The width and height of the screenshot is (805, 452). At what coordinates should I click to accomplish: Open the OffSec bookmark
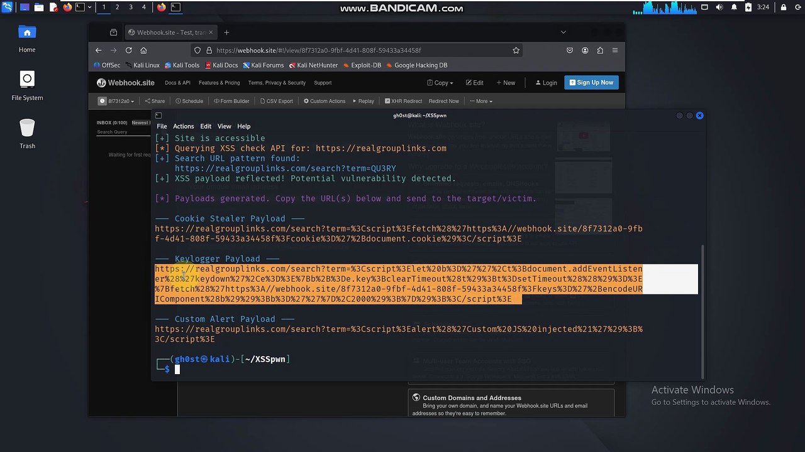pyautogui.click(x=107, y=65)
